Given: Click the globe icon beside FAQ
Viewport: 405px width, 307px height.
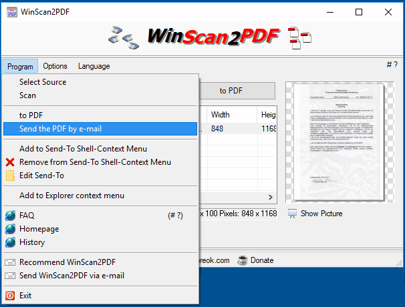Looking at the screenshot, I should (x=10, y=216).
